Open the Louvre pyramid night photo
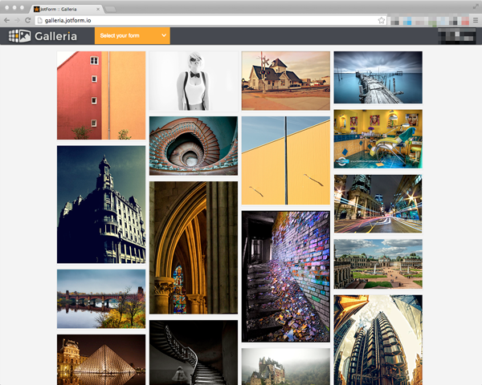The height and width of the screenshot is (385, 482). click(101, 360)
